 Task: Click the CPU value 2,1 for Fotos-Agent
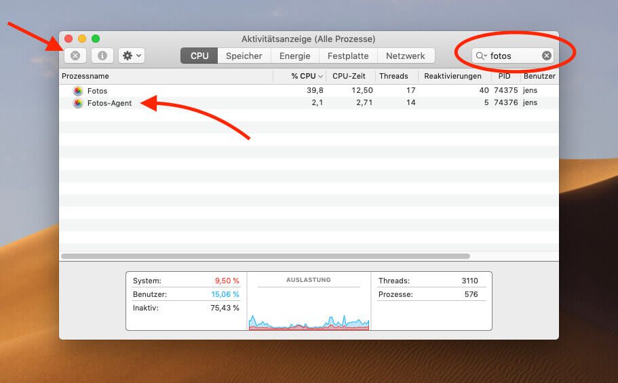click(317, 102)
